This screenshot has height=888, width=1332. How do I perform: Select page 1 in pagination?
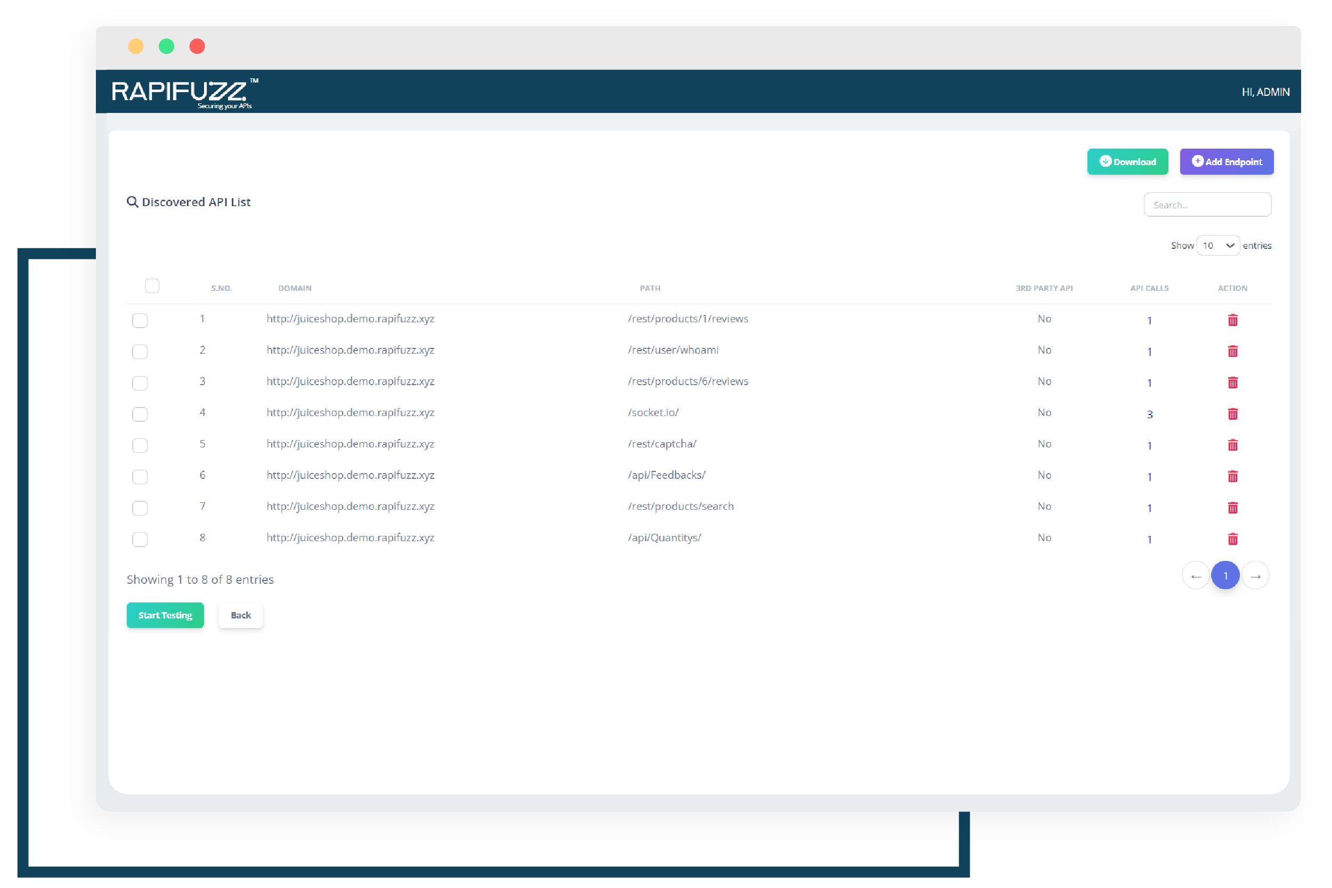click(x=1225, y=575)
